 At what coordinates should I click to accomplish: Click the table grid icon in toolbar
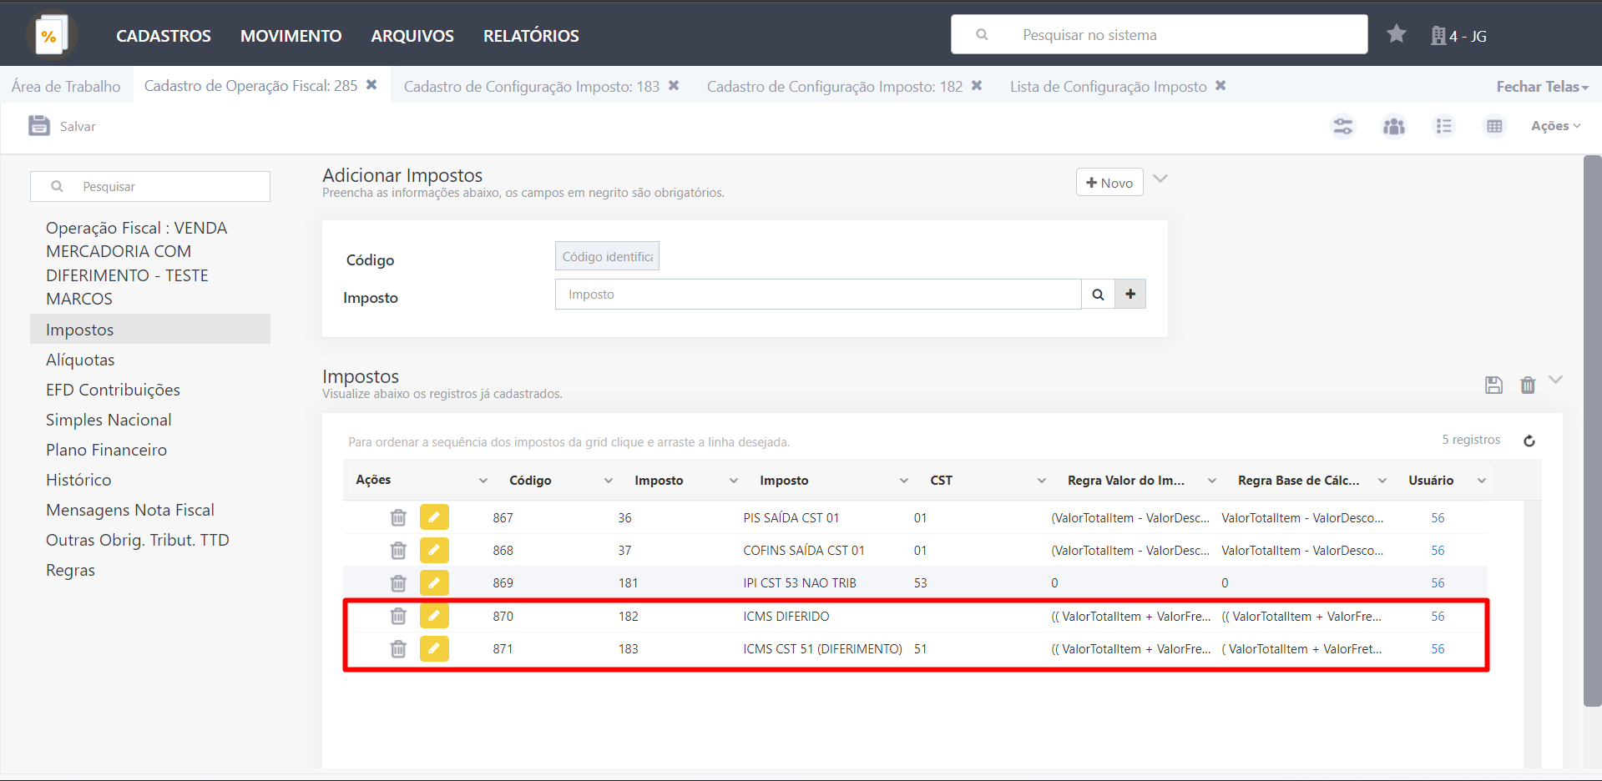[x=1494, y=126]
